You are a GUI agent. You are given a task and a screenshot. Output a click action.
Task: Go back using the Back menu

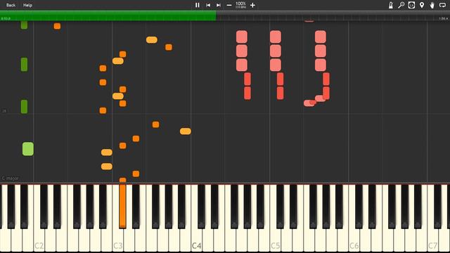11,5
